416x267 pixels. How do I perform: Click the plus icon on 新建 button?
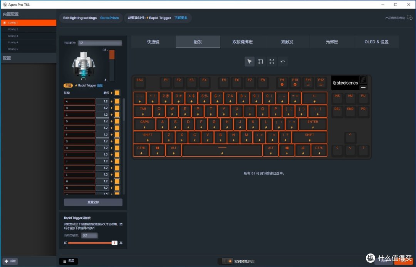(x=5, y=261)
